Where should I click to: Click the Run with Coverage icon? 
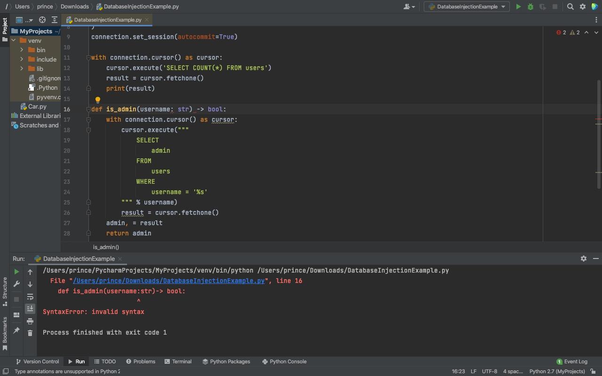point(543,7)
